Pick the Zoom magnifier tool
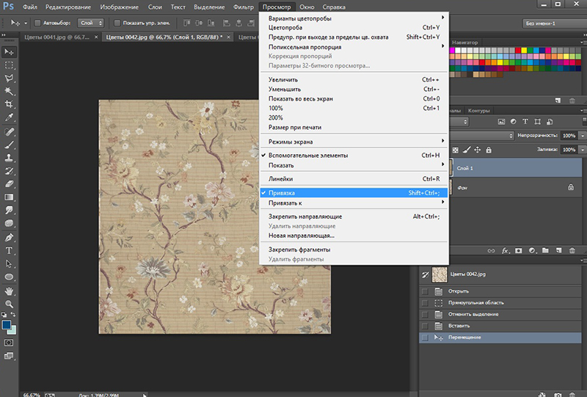The height and width of the screenshot is (397, 587). [x=10, y=304]
